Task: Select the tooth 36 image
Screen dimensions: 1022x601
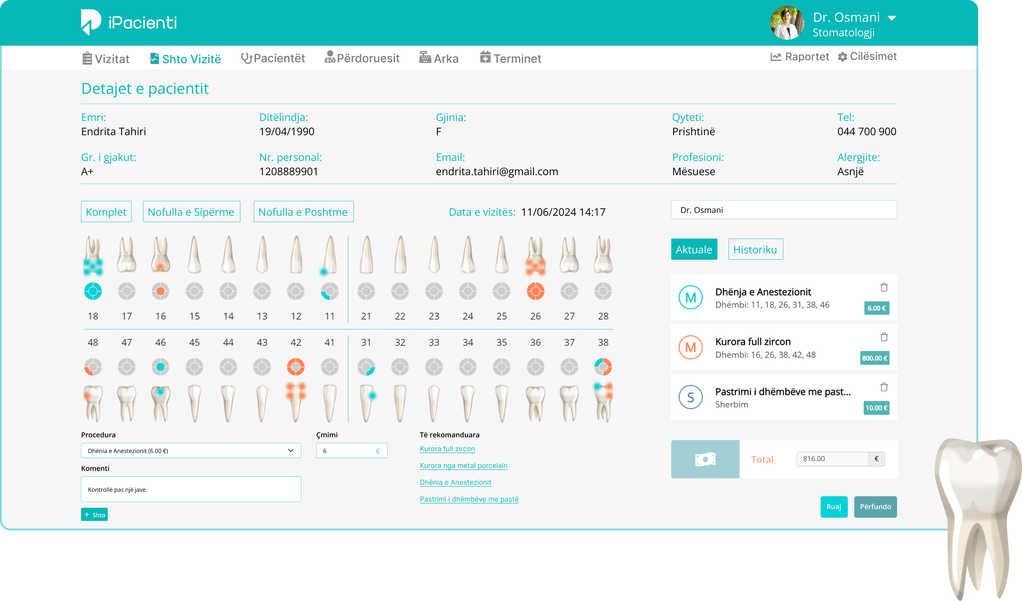Action: [x=535, y=403]
